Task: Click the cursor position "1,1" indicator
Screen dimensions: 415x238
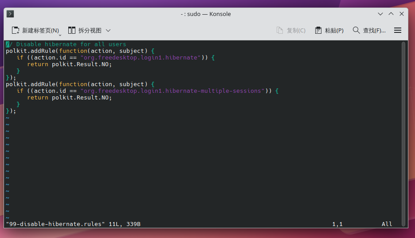Action: point(337,224)
